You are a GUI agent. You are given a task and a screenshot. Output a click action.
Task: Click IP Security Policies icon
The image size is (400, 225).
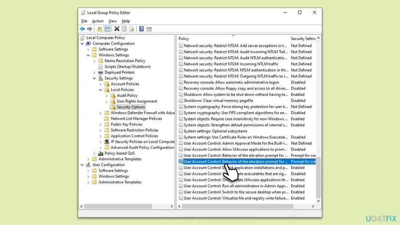point(107,141)
